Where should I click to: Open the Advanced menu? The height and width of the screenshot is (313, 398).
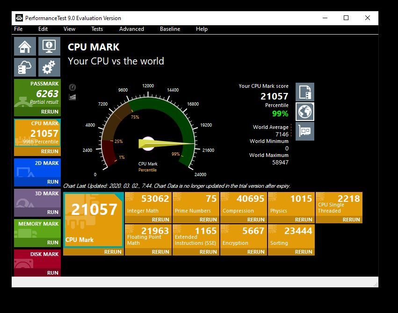(x=131, y=29)
